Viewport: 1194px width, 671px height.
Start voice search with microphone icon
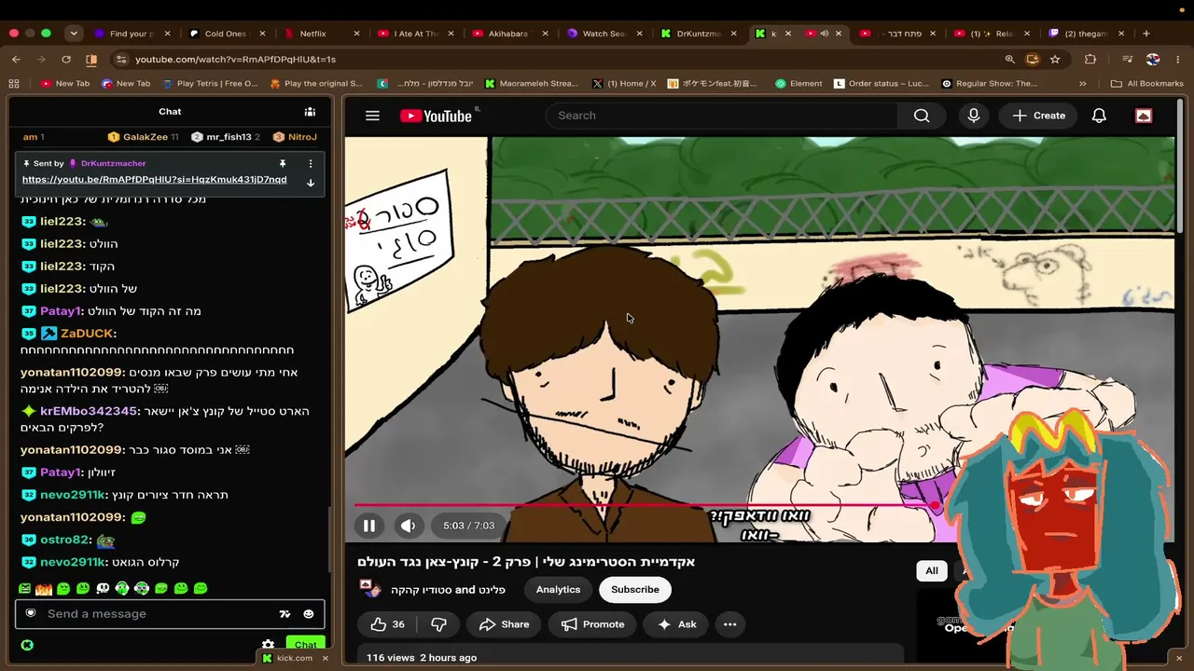tap(973, 116)
